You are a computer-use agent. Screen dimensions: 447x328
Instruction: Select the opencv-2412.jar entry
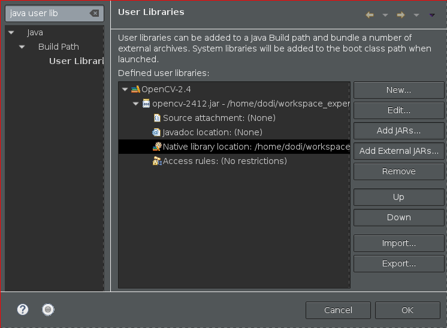tap(251, 104)
